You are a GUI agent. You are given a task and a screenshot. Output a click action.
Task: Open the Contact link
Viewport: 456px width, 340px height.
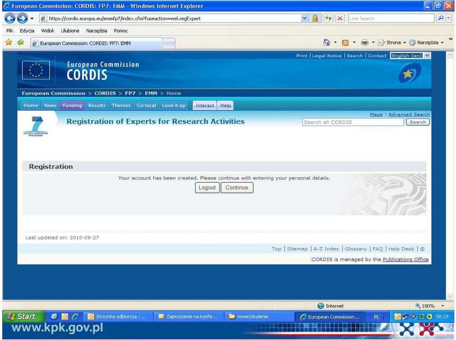[377, 56]
